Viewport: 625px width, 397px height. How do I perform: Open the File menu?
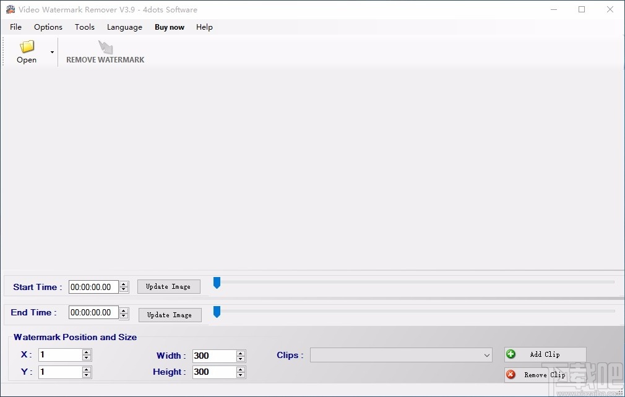pyautogui.click(x=16, y=27)
